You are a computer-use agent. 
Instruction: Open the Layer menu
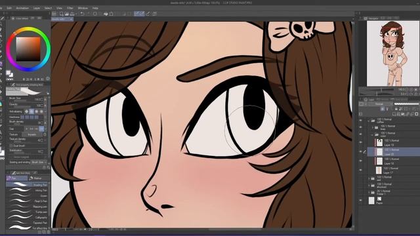(37, 8)
